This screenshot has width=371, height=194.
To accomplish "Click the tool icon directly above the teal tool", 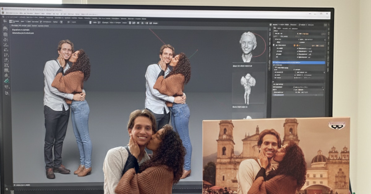I will click(6, 75).
